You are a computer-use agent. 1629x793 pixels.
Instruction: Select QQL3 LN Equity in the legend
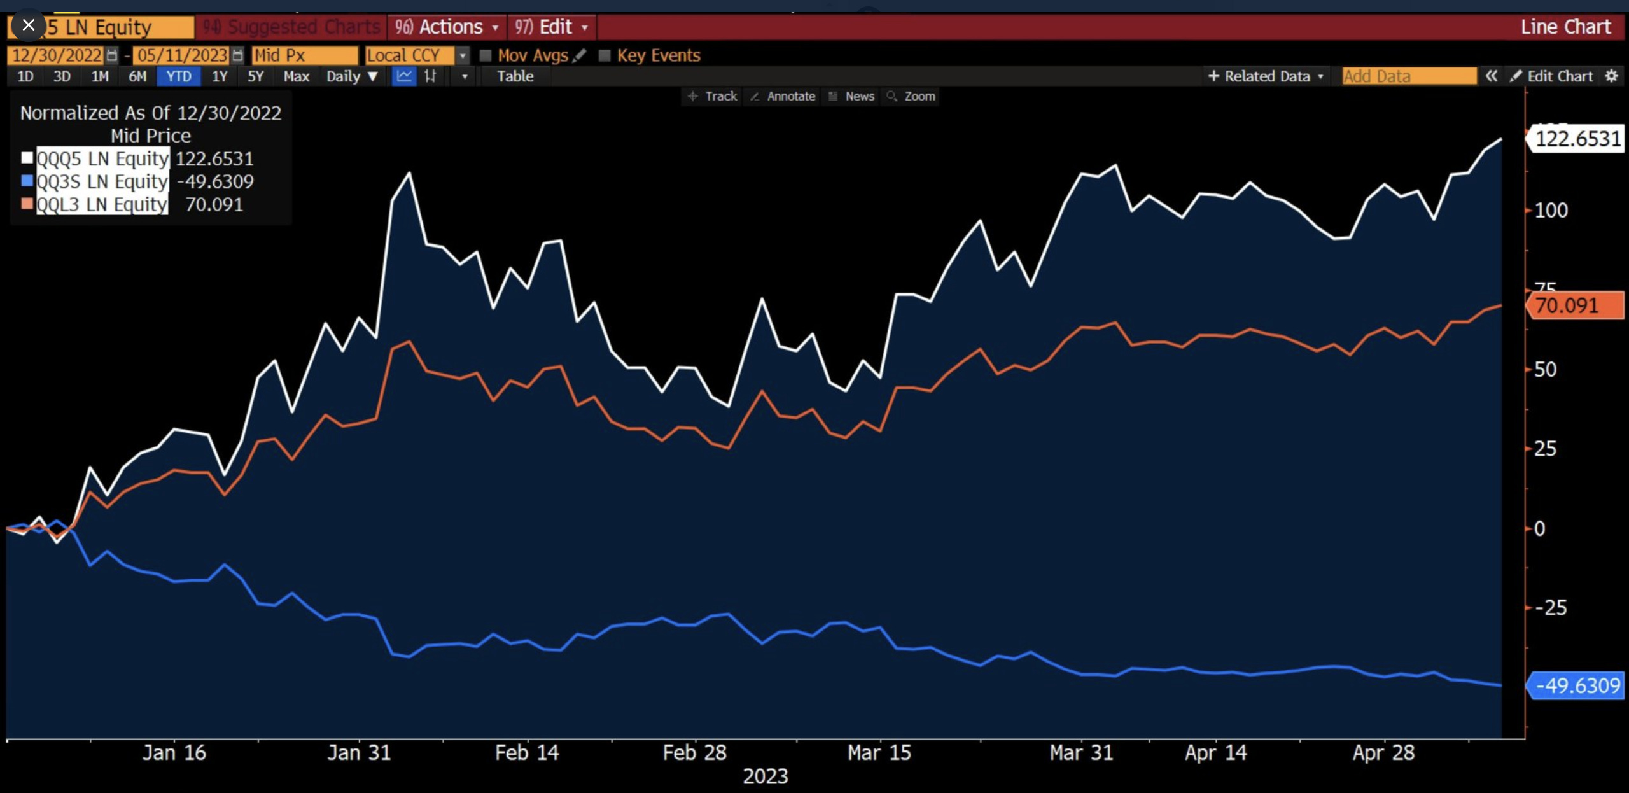(x=102, y=204)
